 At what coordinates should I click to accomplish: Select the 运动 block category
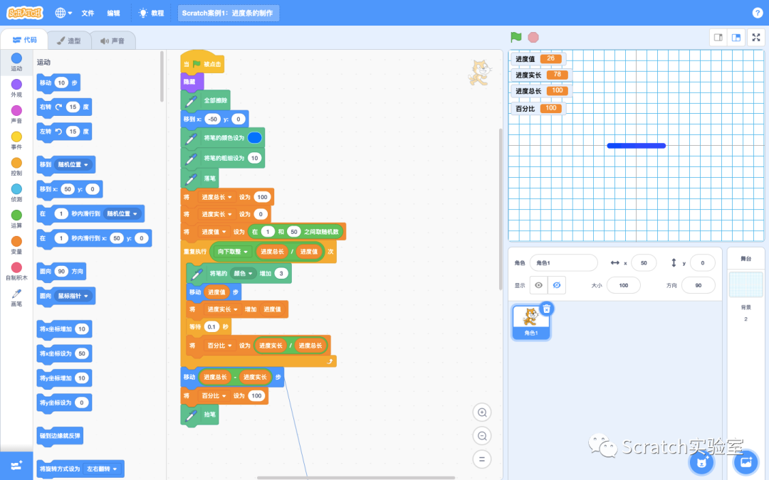coord(16,62)
